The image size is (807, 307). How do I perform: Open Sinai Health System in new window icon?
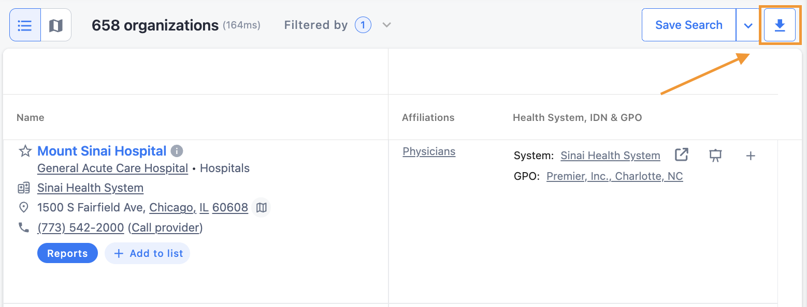[x=682, y=155]
